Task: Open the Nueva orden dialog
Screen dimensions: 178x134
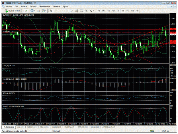Action: pyautogui.click(x=12, y=11)
